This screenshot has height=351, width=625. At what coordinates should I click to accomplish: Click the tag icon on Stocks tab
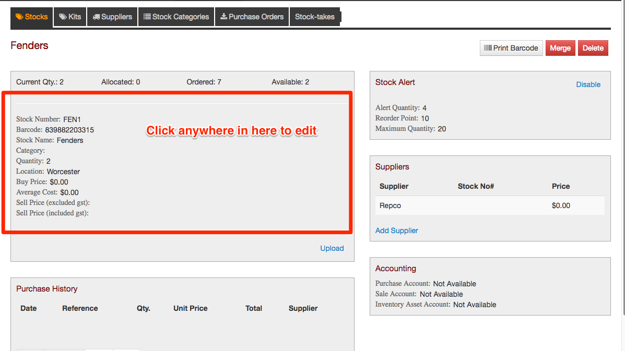coord(19,17)
